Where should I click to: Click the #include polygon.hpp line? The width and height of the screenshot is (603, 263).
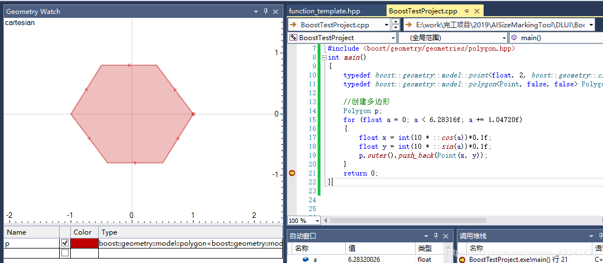click(x=422, y=48)
